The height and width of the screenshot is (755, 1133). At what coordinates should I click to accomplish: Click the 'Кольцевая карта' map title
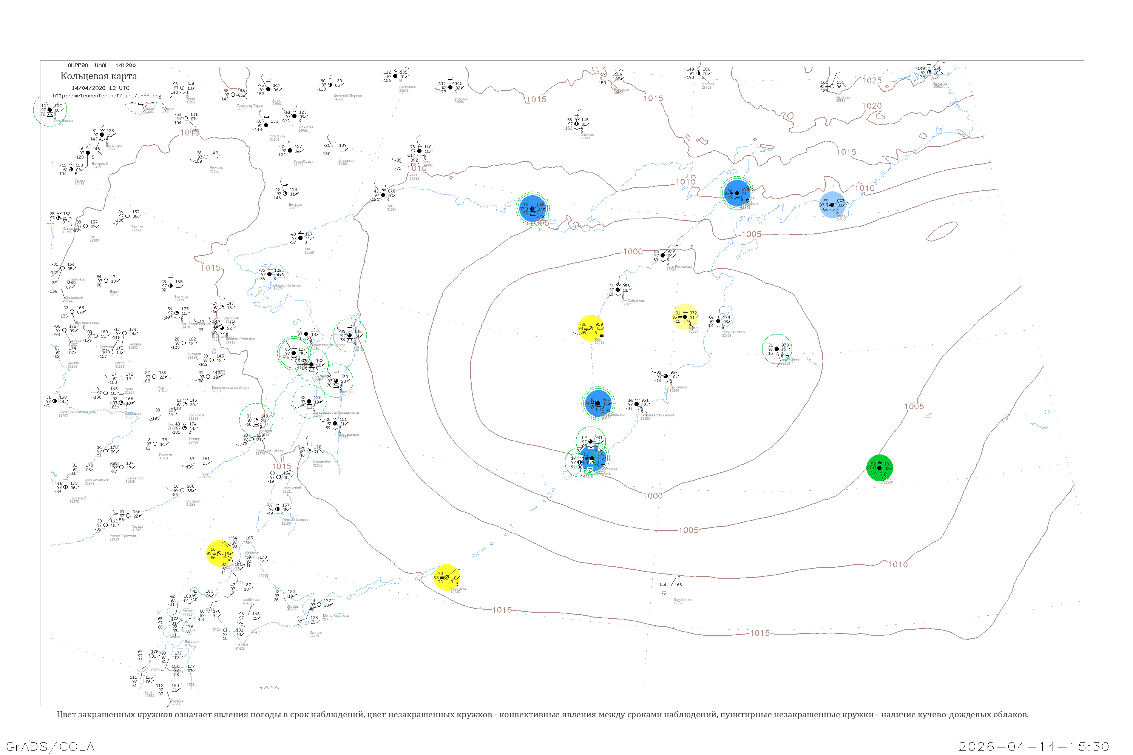point(99,76)
